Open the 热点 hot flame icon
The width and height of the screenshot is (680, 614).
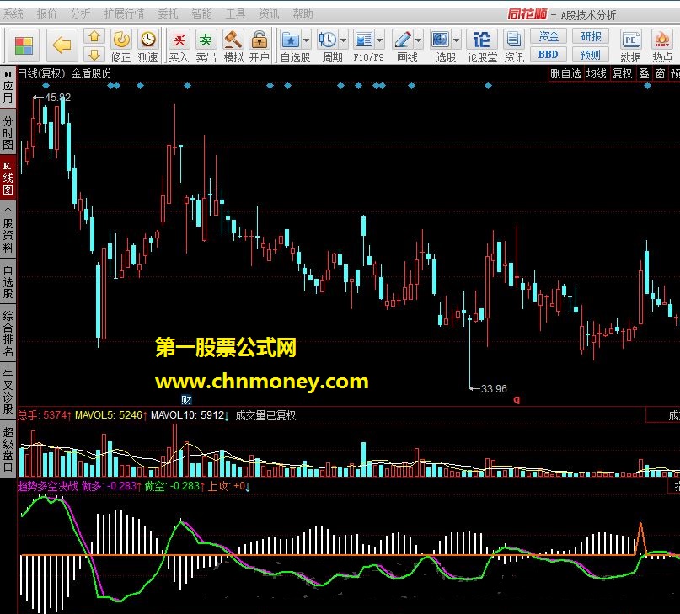661,40
